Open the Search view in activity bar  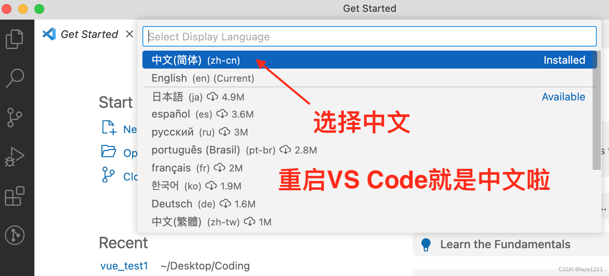(15, 78)
